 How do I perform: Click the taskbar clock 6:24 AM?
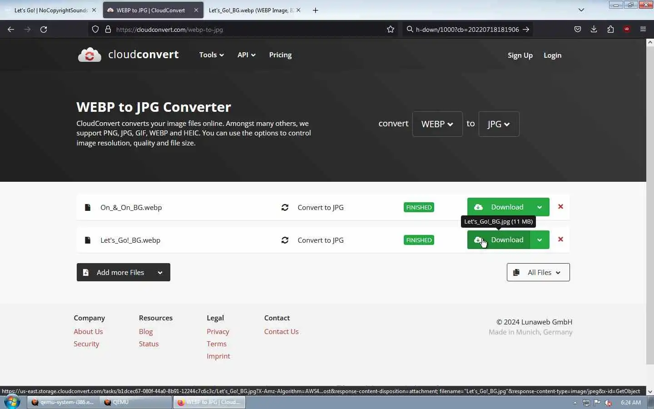pos(631,403)
